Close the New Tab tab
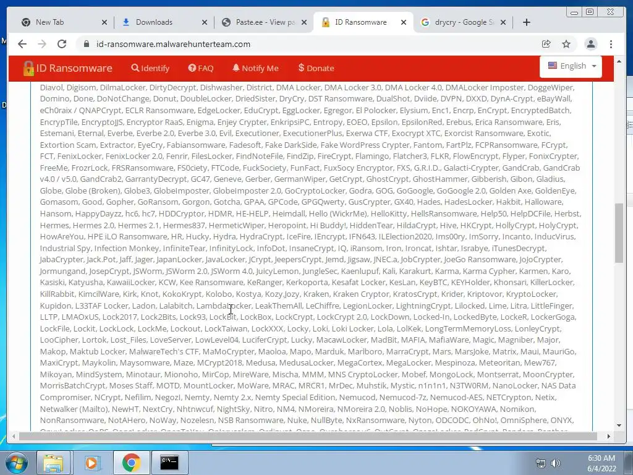 [x=104, y=22]
